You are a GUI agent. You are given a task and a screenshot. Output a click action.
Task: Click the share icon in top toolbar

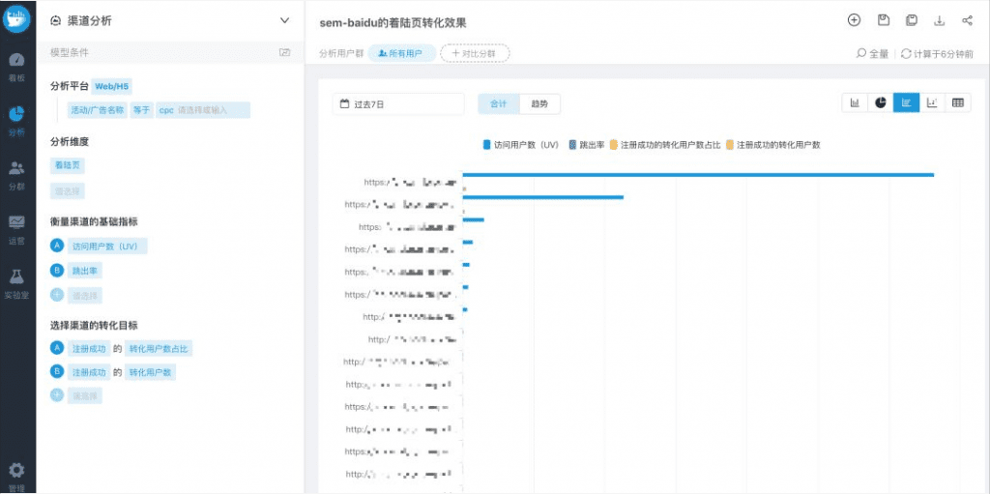967,20
